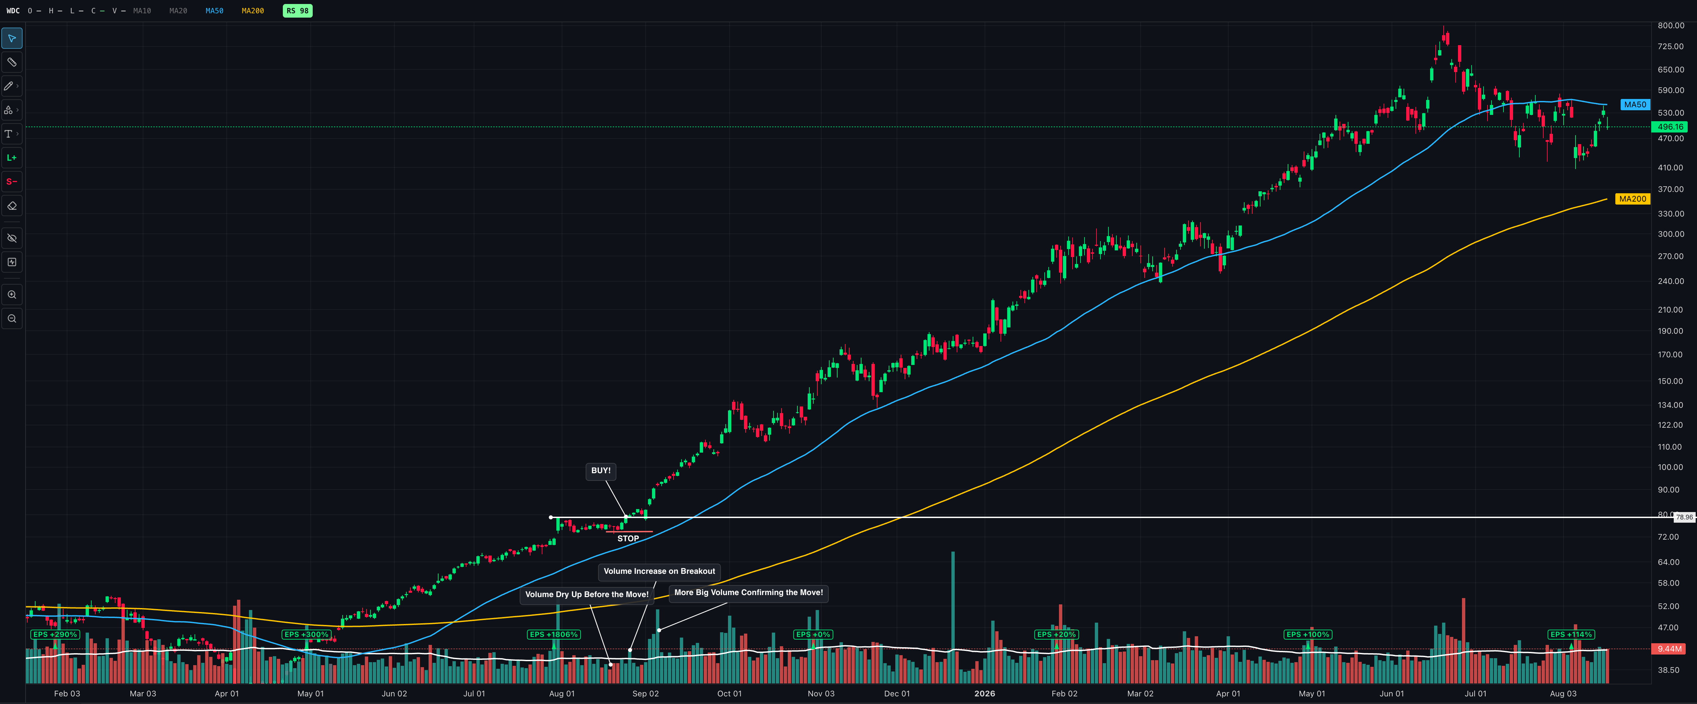
Task: Click the 78.96 horizontal line price label
Action: pos(1684,517)
